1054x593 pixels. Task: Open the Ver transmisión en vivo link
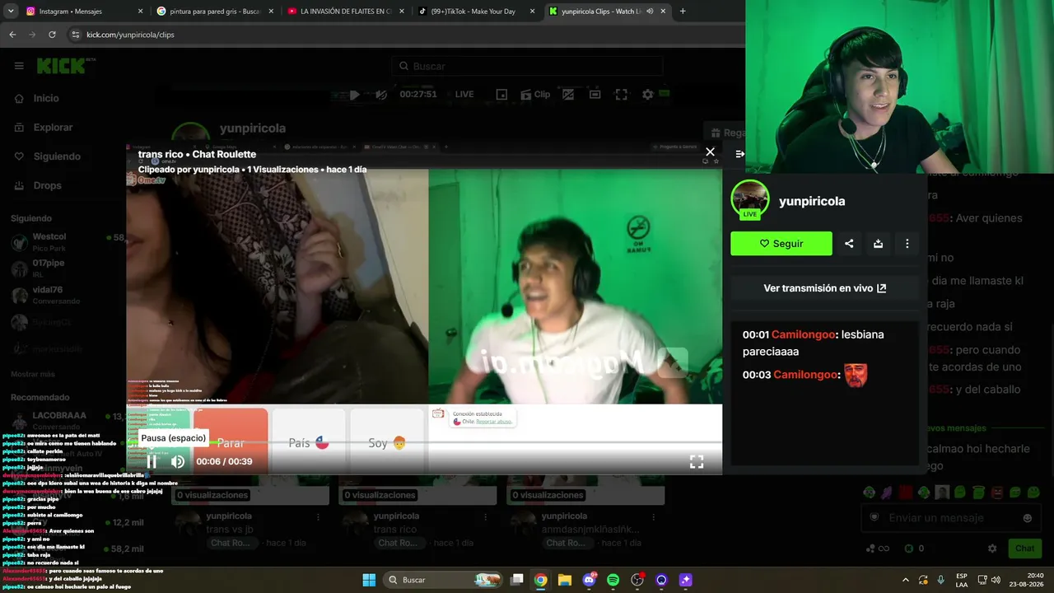click(x=824, y=288)
